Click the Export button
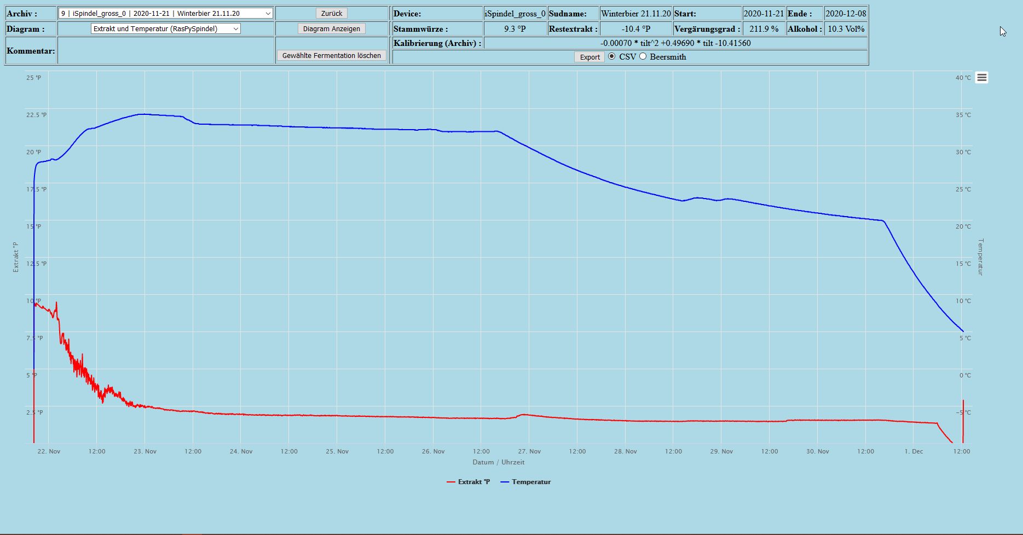Viewport: 1023px width, 535px height. [589, 57]
